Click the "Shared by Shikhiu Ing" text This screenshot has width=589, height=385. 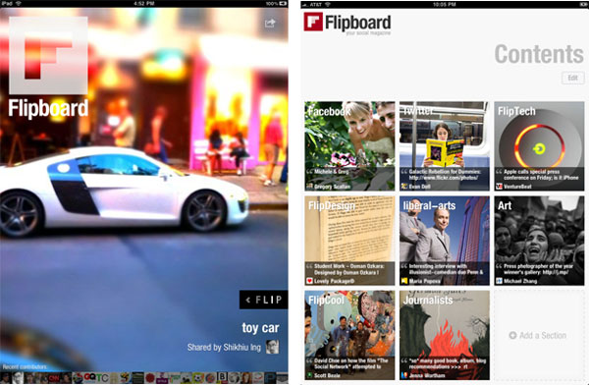click(224, 347)
